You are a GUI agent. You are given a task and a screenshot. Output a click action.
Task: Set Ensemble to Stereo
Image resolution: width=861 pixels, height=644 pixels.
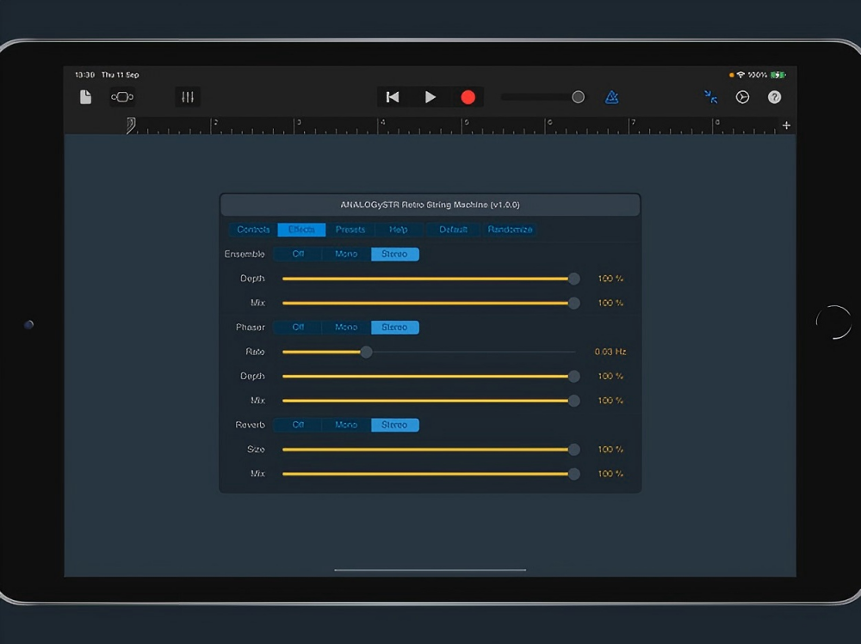395,254
